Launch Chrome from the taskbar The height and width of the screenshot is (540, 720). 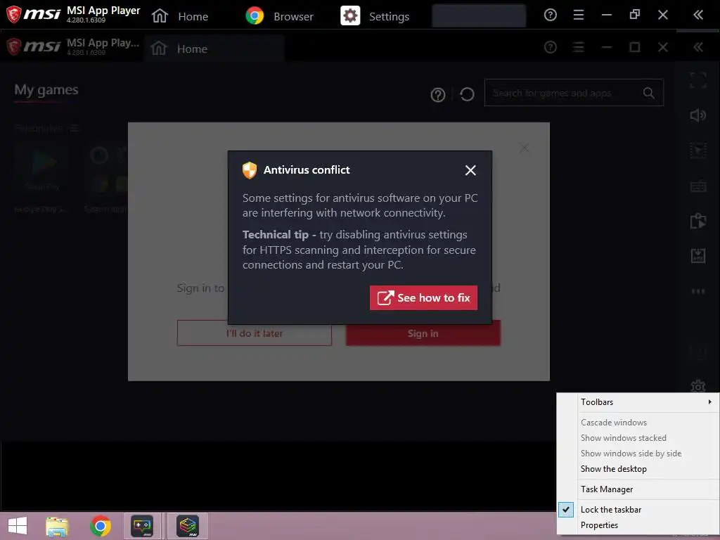101,526
